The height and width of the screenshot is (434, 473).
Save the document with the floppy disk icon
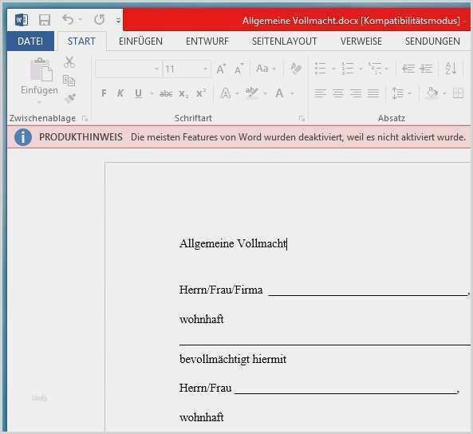point(45,20)
